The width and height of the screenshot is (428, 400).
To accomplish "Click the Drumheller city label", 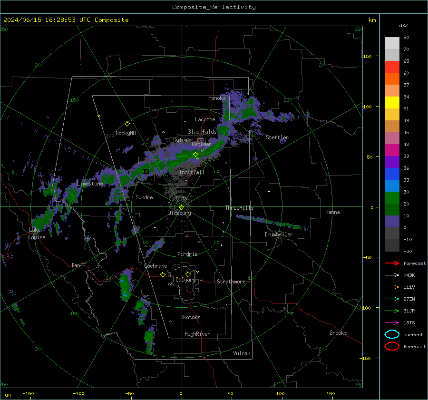I will (279, 234).
